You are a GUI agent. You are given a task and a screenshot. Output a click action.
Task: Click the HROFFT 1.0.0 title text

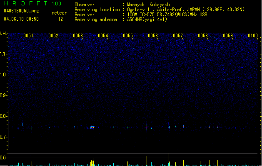click(33, 3)
